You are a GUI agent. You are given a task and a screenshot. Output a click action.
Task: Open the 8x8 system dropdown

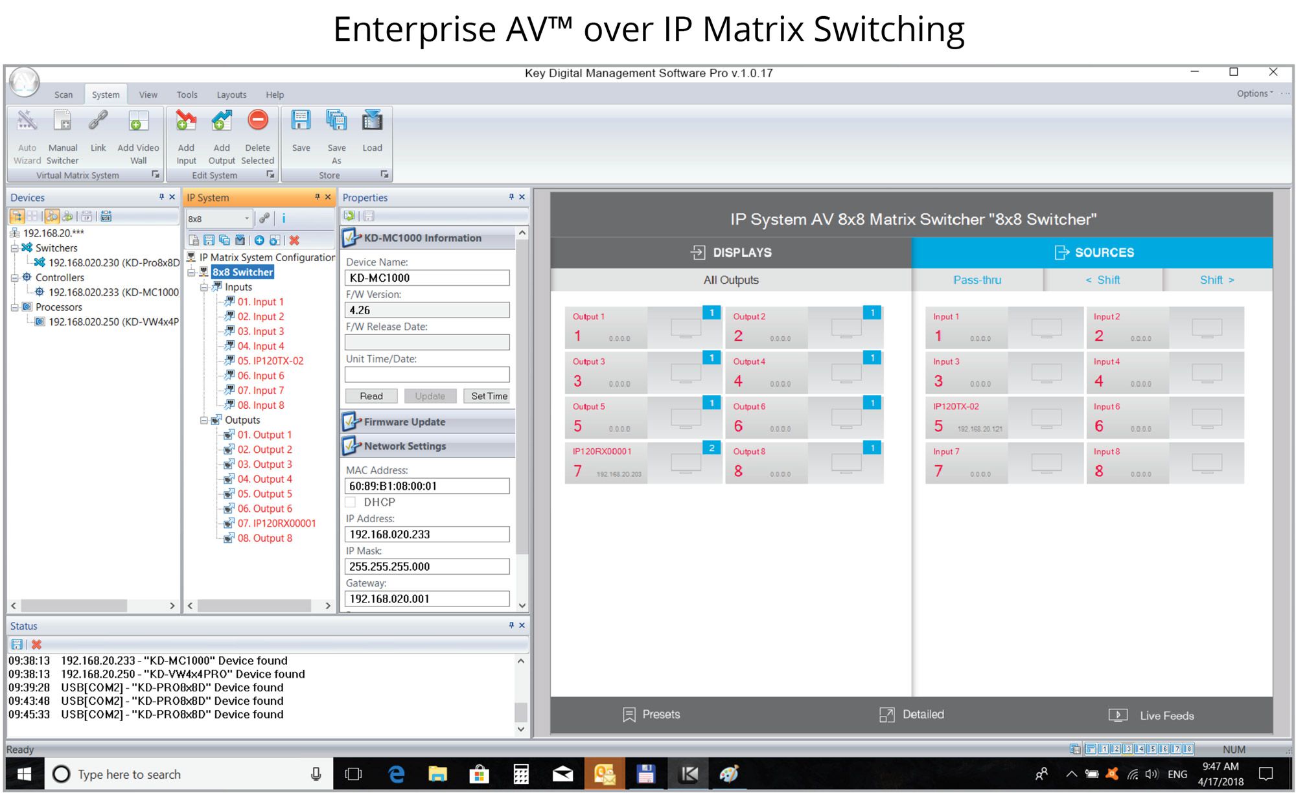246,219
